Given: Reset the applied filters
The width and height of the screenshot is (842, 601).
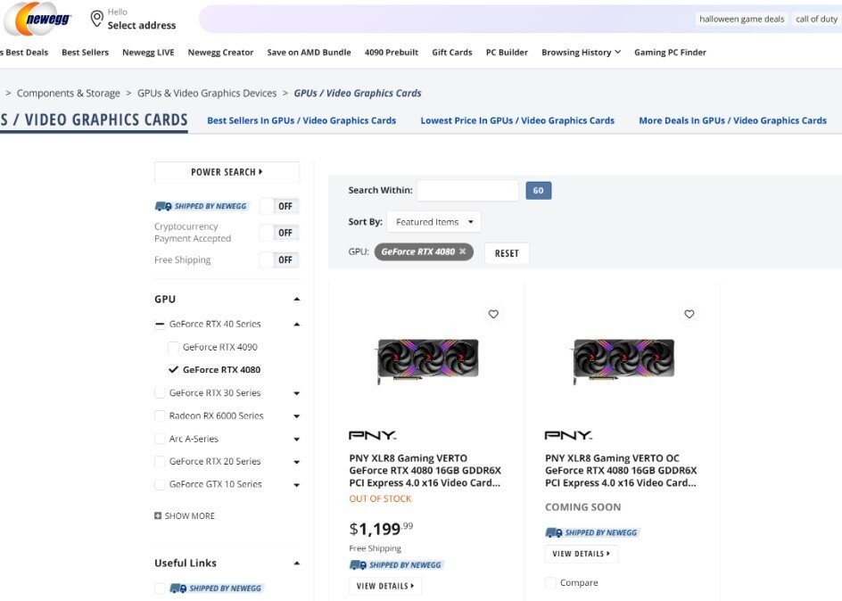Looking at the screenshot, I should coord(507,253).
